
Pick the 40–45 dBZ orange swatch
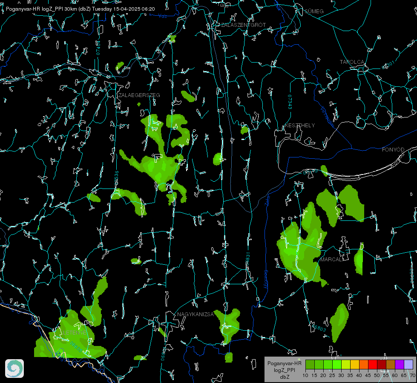tap(364, 364)
